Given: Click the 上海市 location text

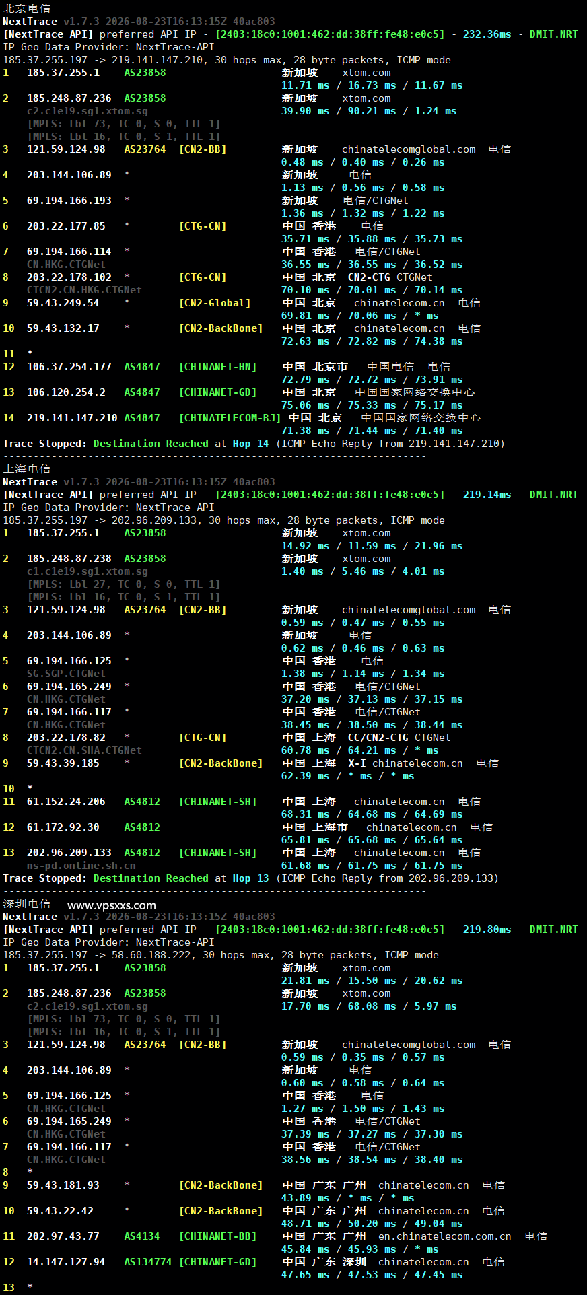Looking at the screenshot, I should point(330,827).
